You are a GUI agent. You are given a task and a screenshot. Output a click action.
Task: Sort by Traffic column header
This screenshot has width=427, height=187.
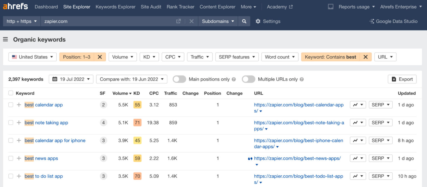click(x=170, y=93)
